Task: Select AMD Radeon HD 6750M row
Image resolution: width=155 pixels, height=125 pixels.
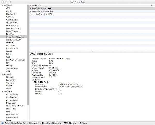Action: click(x=92, y=11)
